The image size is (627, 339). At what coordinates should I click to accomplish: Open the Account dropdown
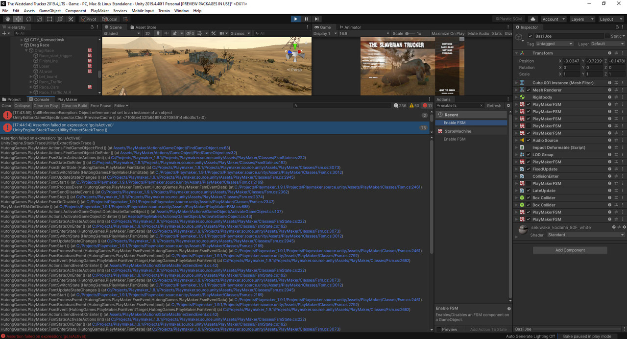pyautogui.click(x=553, y=19)
